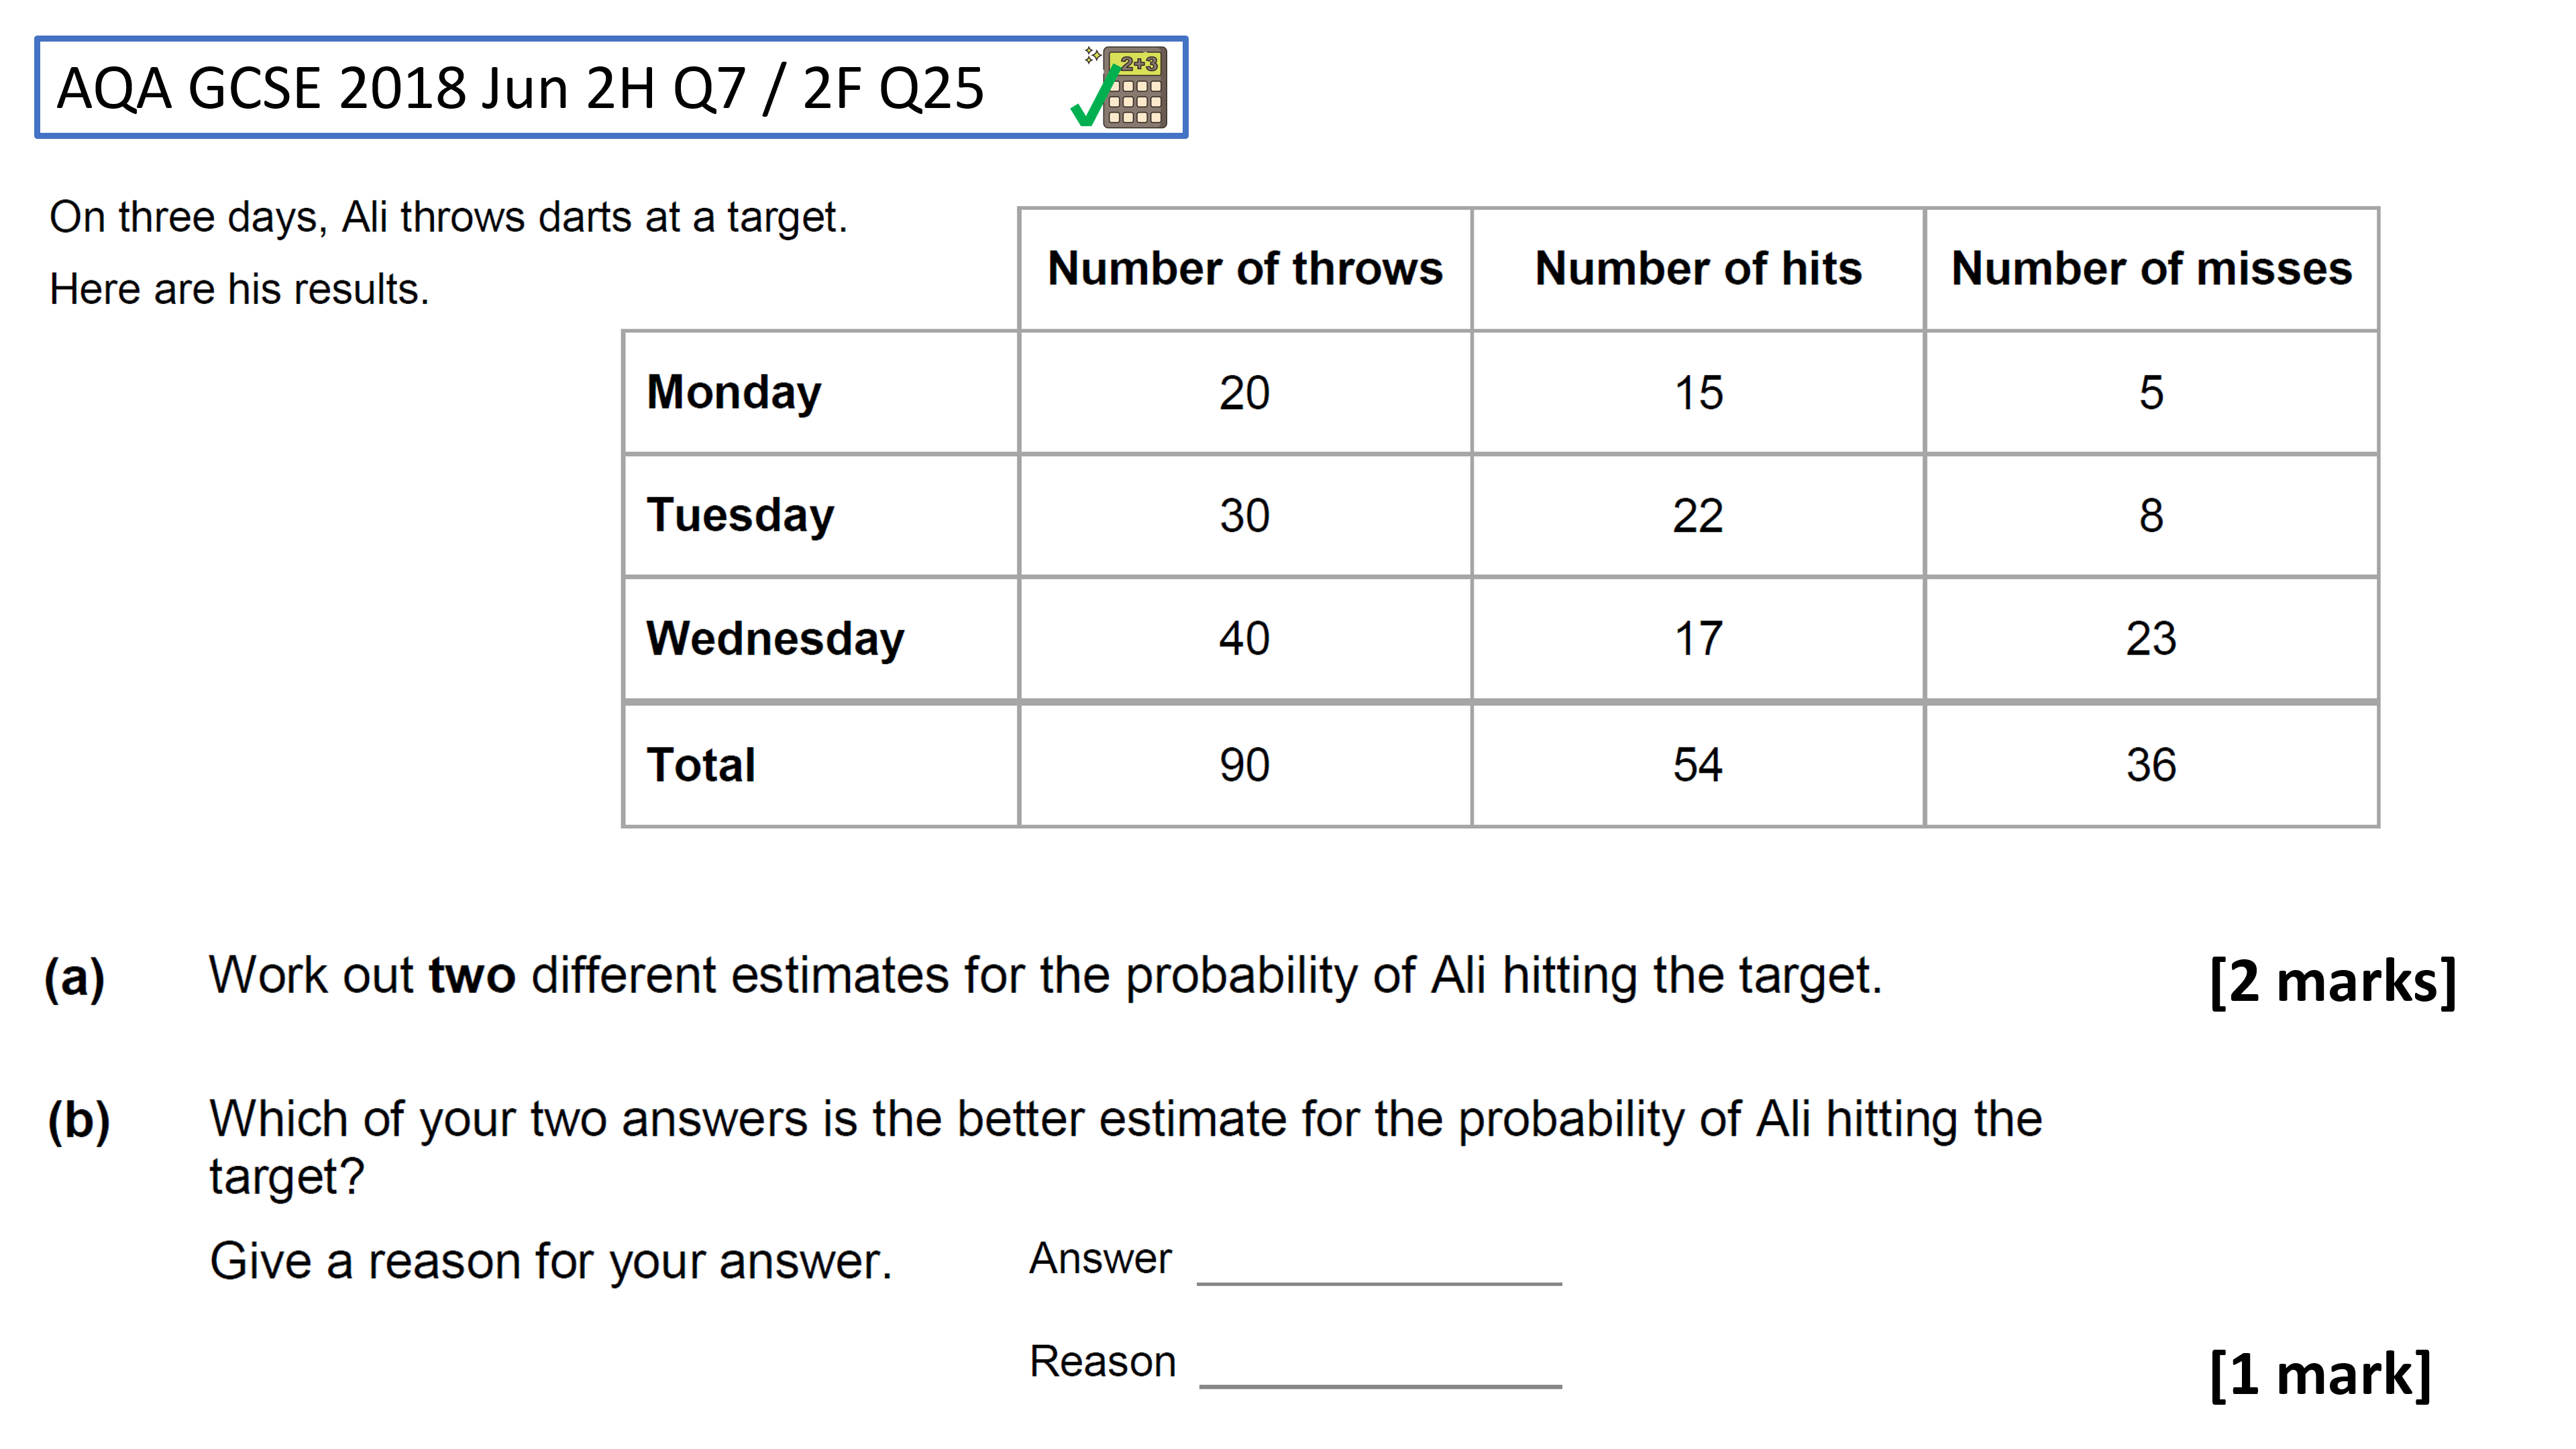2576x1449 pixels.
Task: Select the Number of hits column header
Action: click(x=1698, y=269)
